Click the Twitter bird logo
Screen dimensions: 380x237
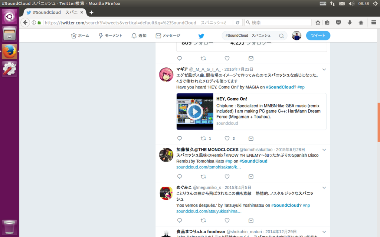(x=201, y=36)
